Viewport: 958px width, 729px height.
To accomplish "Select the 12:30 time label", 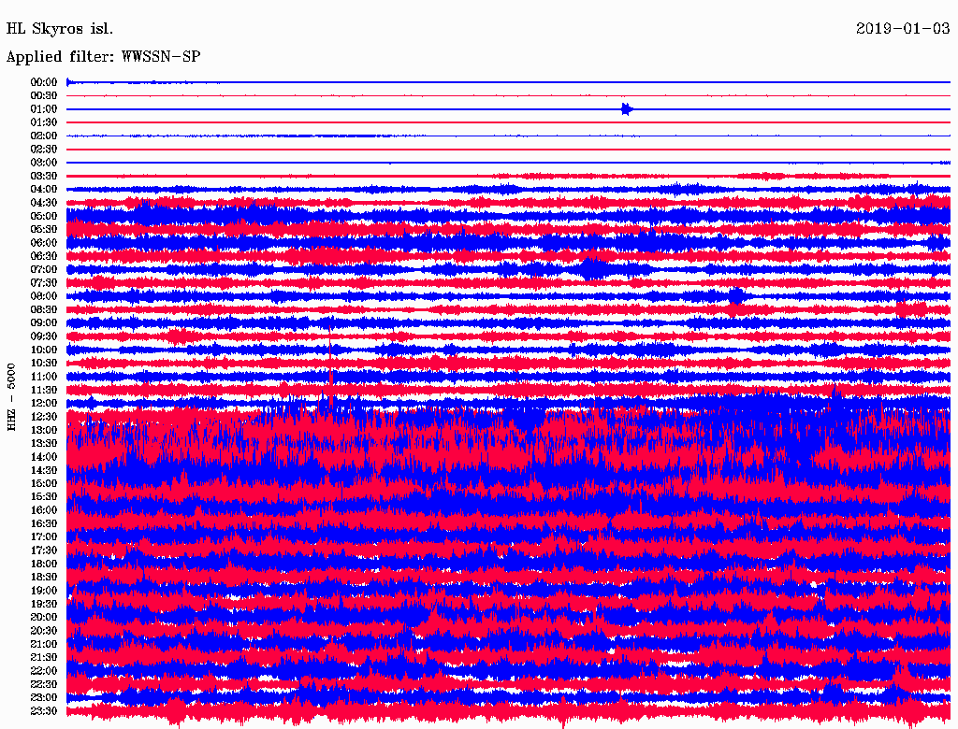I will coord(44,417).
